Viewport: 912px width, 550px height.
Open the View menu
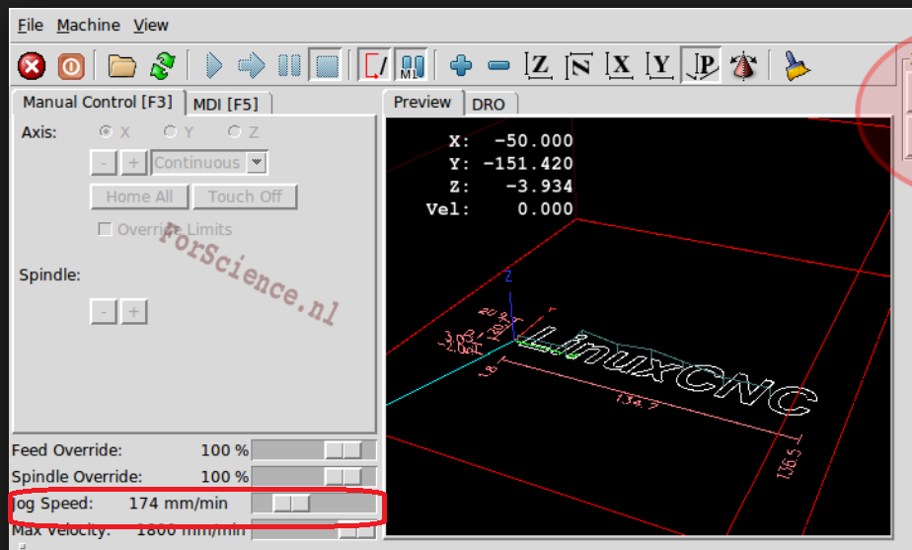[151, 25]
